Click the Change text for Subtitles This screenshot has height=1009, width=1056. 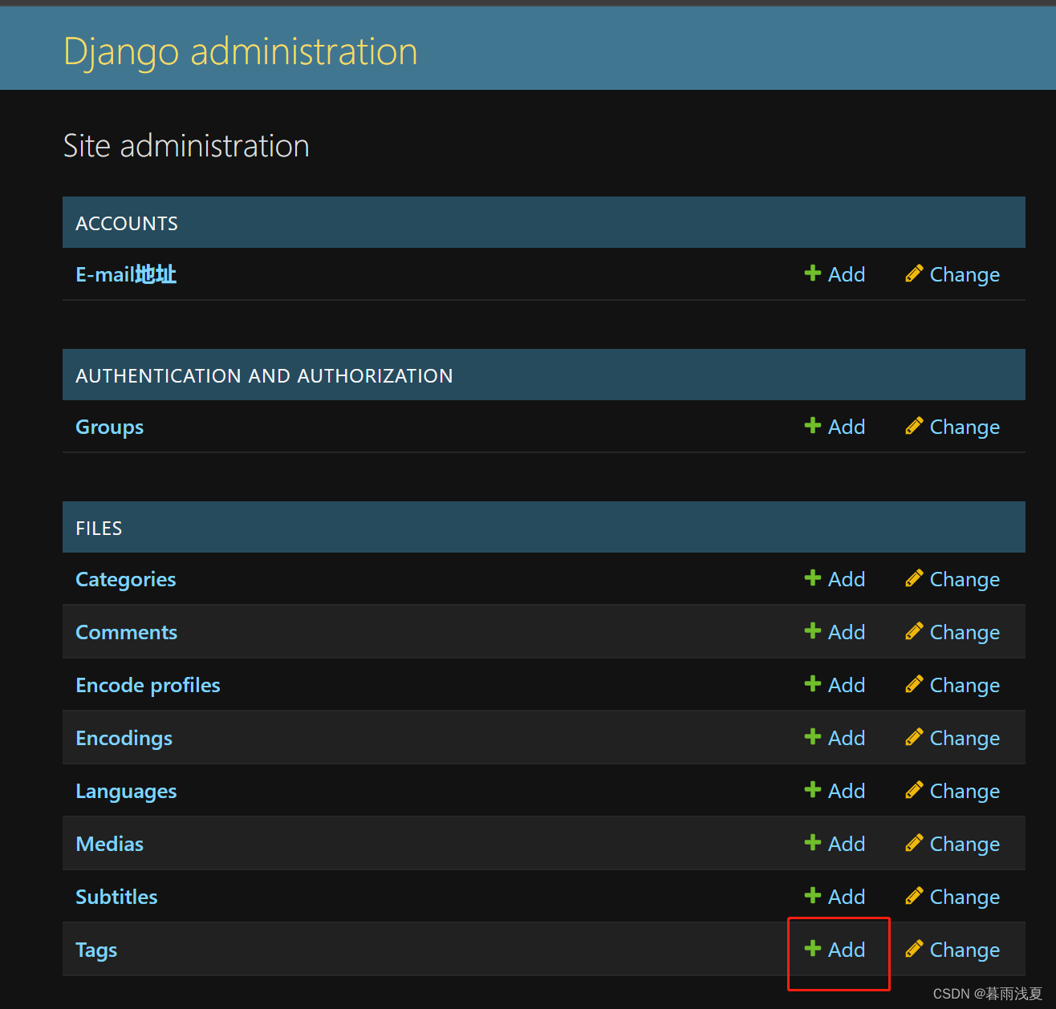coord(965,897)
